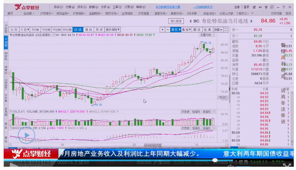Screen dimensions: 296x170
Task: Toggle the 隐藏 side panel button
Action: (x=218, y=30)
